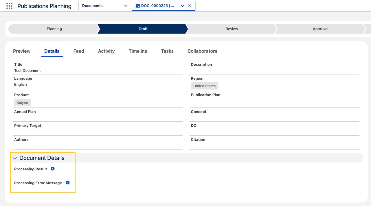This screenshot has width=371, height=206.
Task: Open the App Launcher grid icon
Action: click(x=9, y=6)
